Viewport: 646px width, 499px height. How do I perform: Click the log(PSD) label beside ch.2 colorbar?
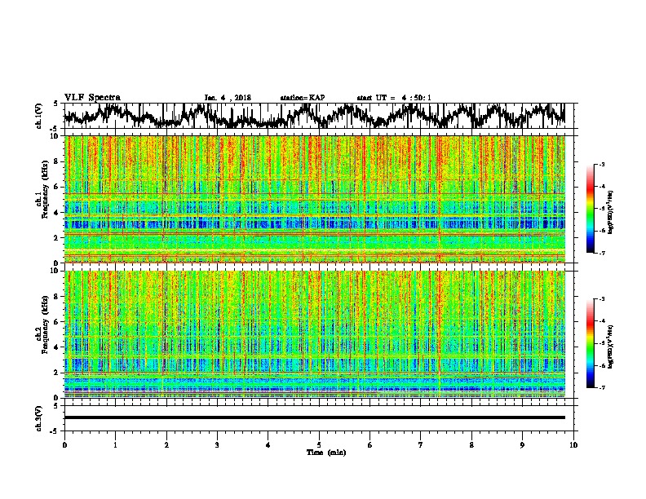pos(611,347)
